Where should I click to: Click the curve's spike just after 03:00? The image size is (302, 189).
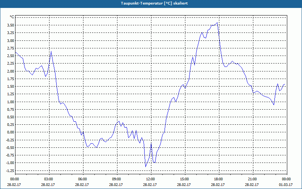pyautogui.click(x=51, y=51)
